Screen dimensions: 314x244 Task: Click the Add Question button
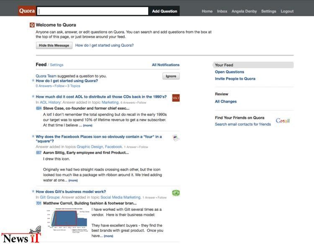pos(165,11)
